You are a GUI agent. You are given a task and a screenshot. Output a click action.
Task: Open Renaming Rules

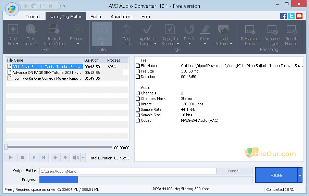pyautogui.click(x=250, y=35)
